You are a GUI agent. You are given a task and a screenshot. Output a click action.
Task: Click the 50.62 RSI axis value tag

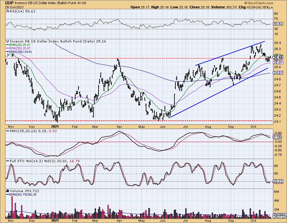[278, 24]
